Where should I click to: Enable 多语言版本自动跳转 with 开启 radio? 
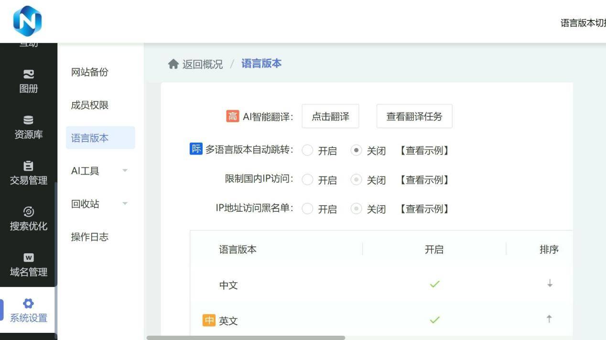click(308, 151)
